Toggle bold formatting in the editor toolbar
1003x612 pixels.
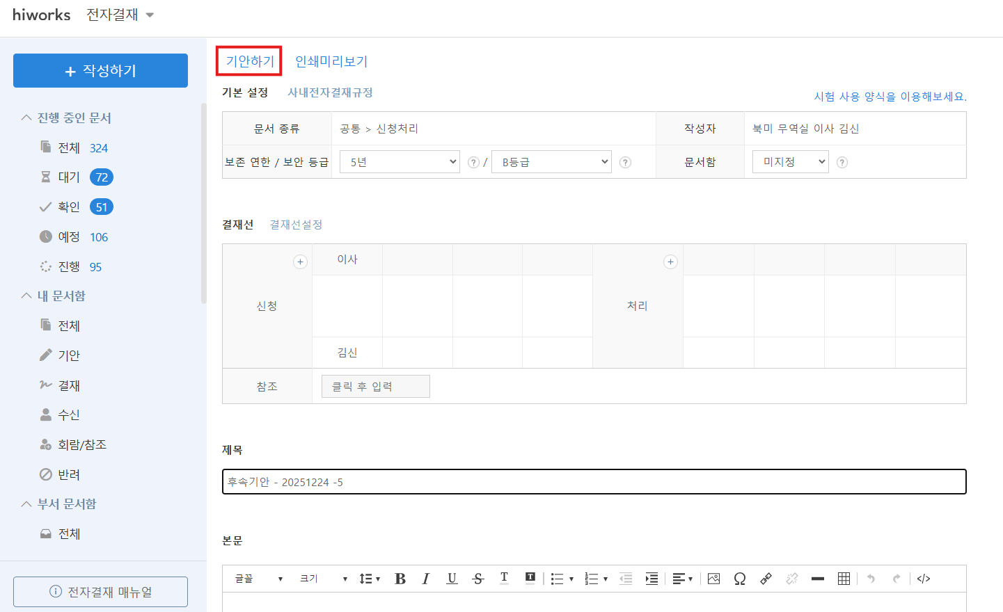(x=400, y=579)
